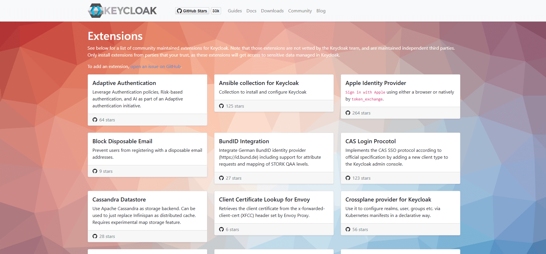The height and width of the screenshot is (254, 546).
Task: Click the Keycloak logo icon
Action: tap(96, 11)
